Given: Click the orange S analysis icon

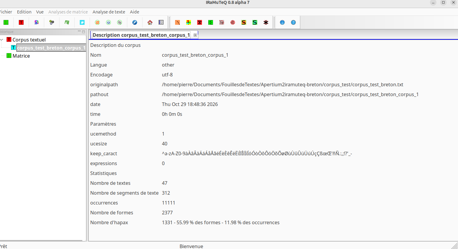Looking at the screenshot, I should pos(244,22).
